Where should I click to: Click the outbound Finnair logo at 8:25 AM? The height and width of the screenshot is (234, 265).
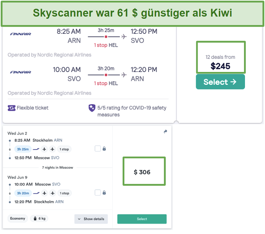(x=20, y=34)
